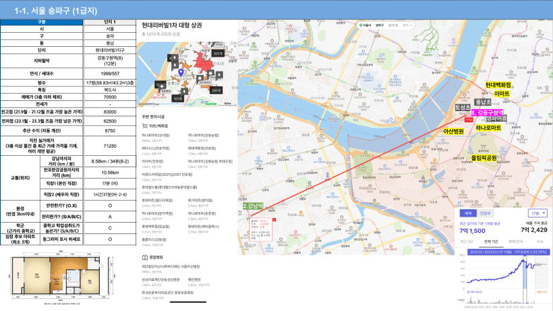Switch chart to 매매/전세 tab

pyautogui.click(x=516, y=241)
